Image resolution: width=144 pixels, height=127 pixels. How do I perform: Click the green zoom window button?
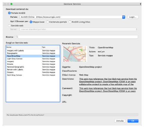click(x=11, y=4)
